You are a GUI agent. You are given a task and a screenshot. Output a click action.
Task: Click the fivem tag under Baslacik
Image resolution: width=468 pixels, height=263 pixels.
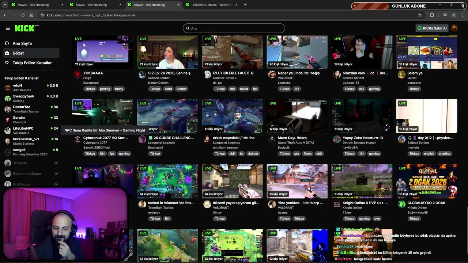click(308, 154)
